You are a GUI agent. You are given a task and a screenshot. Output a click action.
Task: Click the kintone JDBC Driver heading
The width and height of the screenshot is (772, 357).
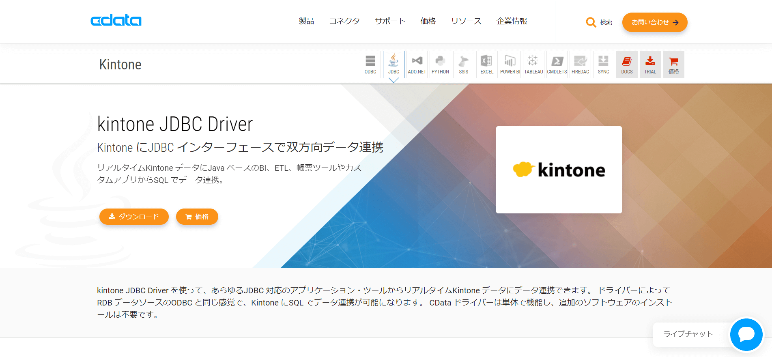click(x=175, y=124)
